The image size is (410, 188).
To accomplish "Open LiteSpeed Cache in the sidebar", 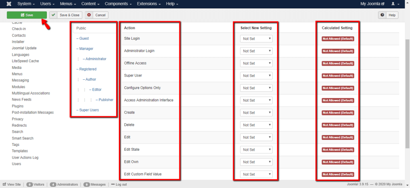I will click(25, 61).
